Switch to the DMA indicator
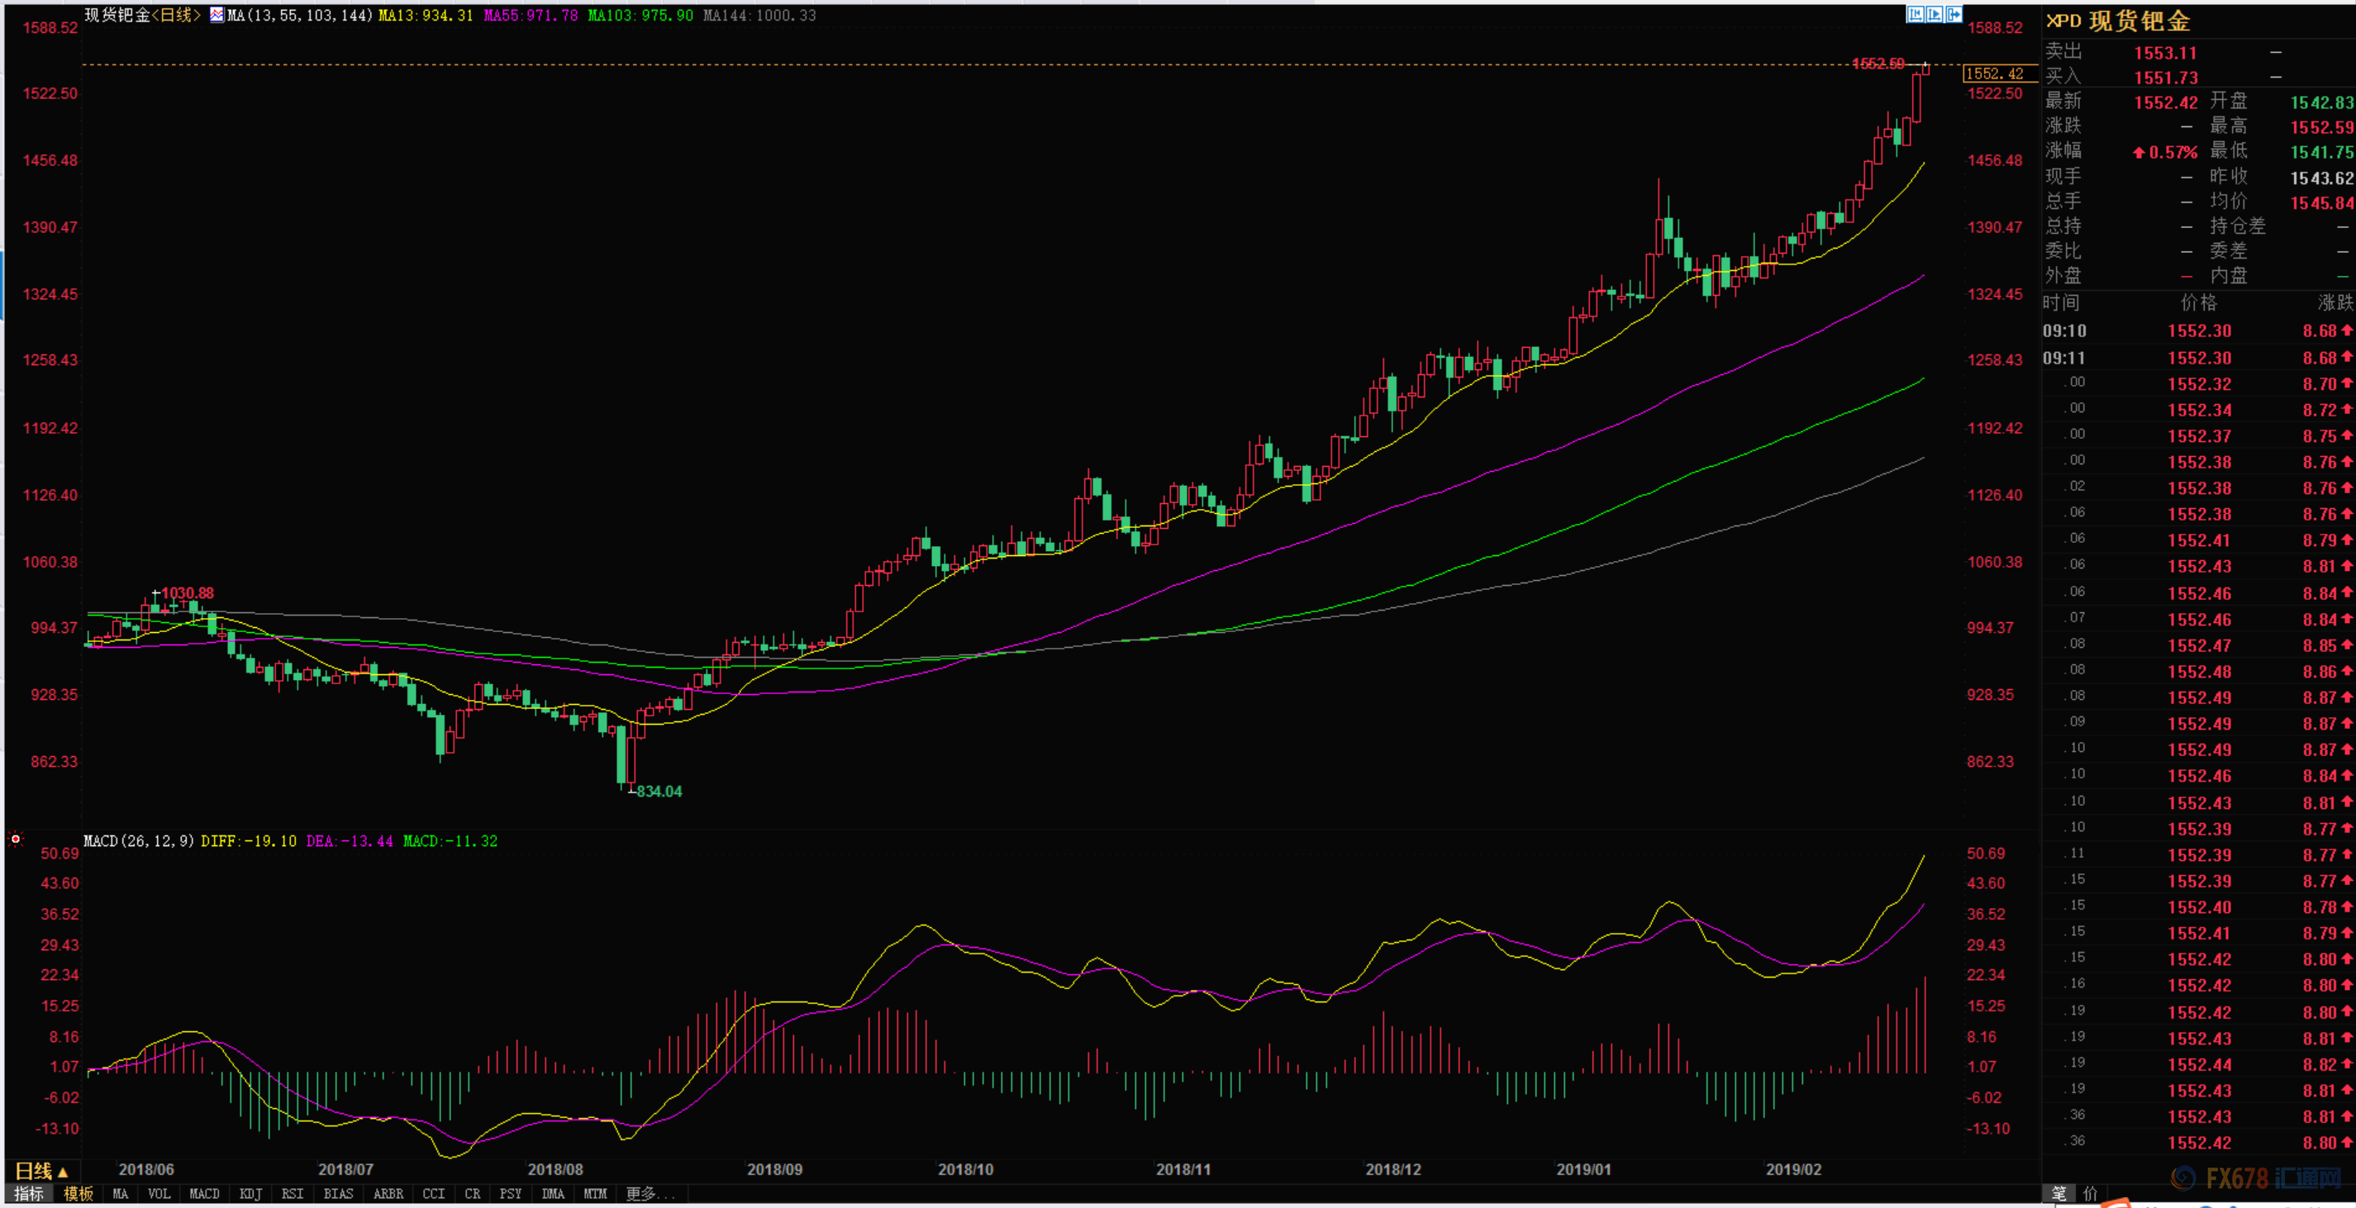Viewport: 2356px width, 1208px height. 554,1193
